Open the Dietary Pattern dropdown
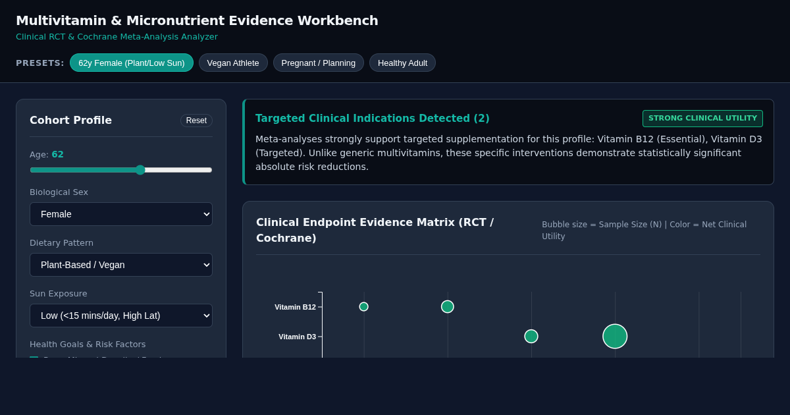The width and height of the screenshot is (790, 415). [121, 265]
